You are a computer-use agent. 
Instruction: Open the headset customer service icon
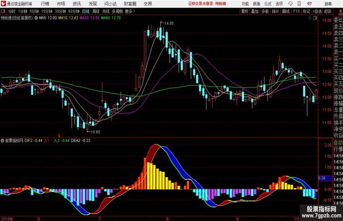point(290,4)
